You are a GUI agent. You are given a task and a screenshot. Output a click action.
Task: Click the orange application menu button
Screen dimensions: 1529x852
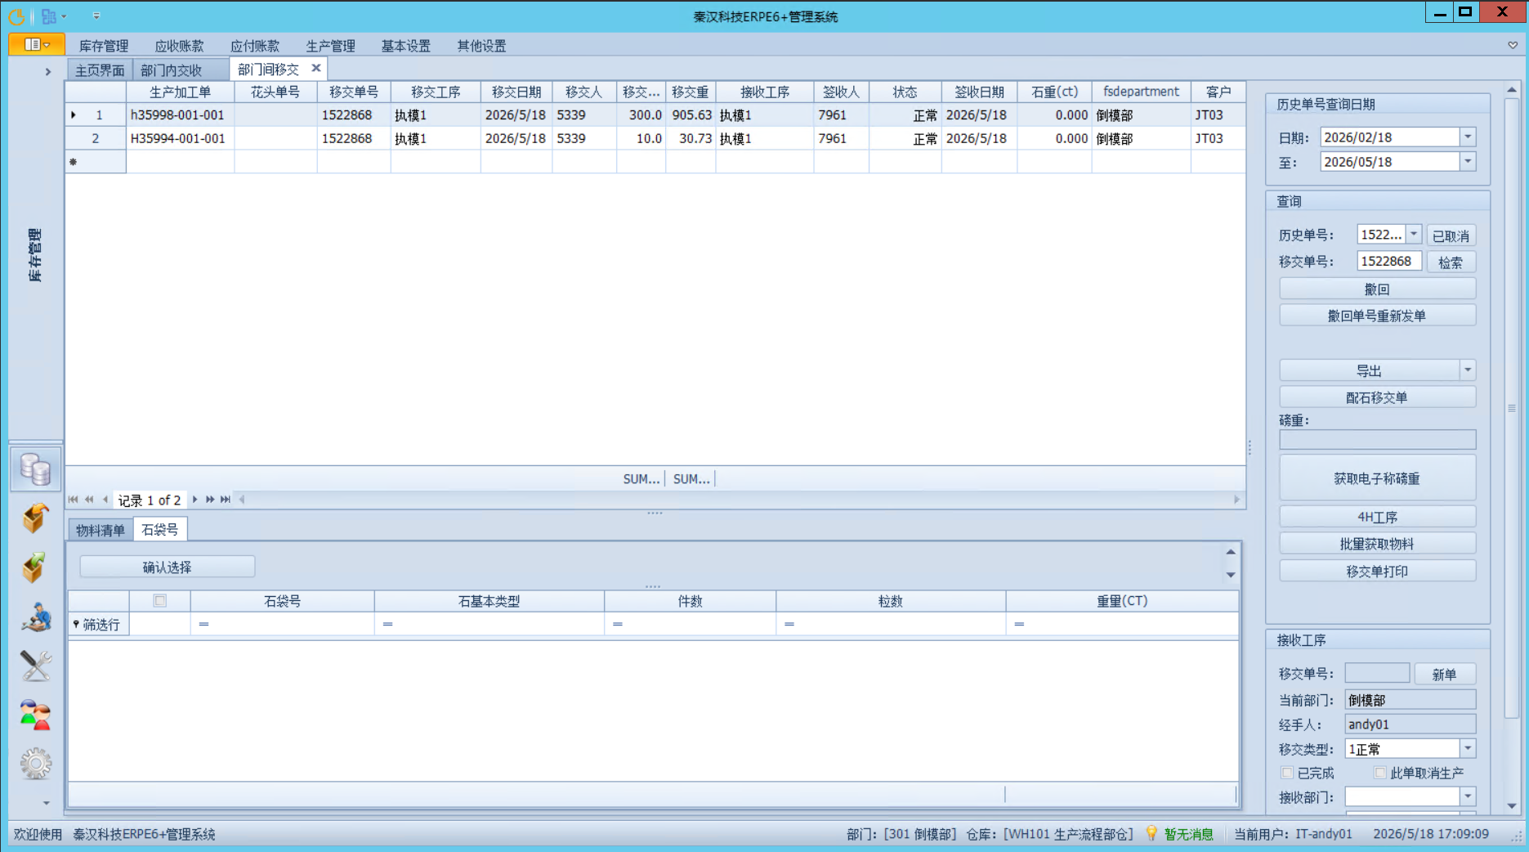click(37, 44)
